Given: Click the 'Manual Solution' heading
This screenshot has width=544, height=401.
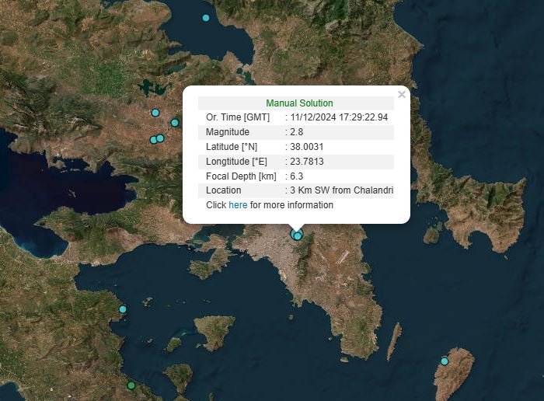Looking at the screenshot, I should (299, 103).
